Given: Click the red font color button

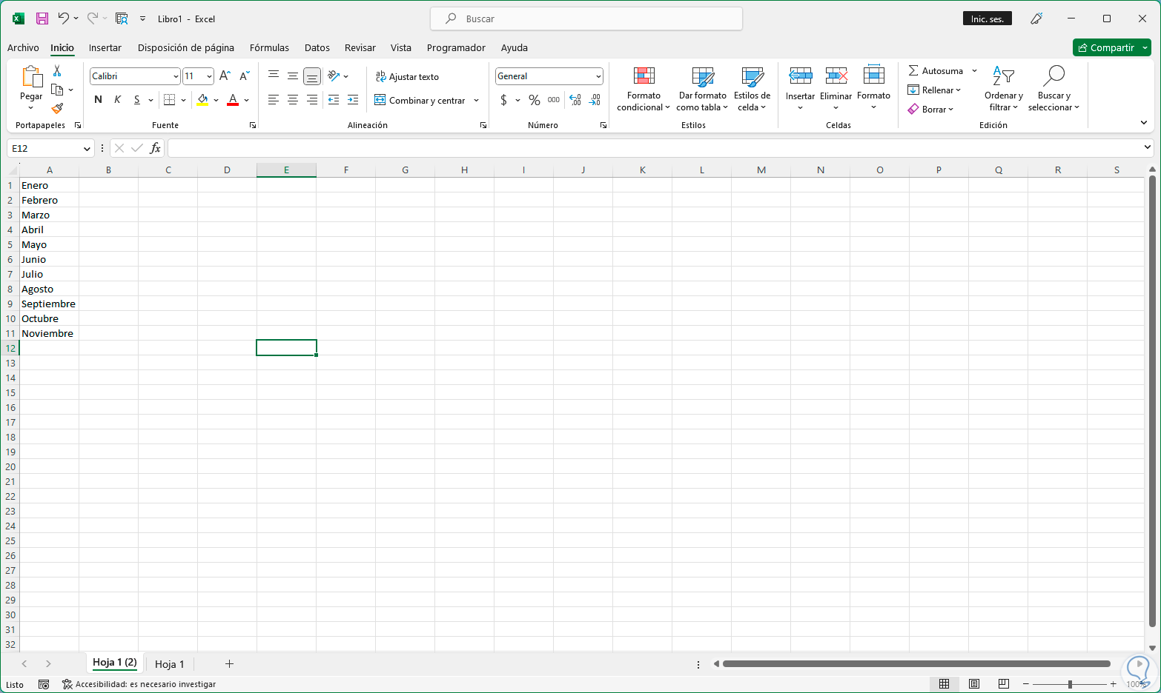Looking at the screenshot, I should pos(233,100).
